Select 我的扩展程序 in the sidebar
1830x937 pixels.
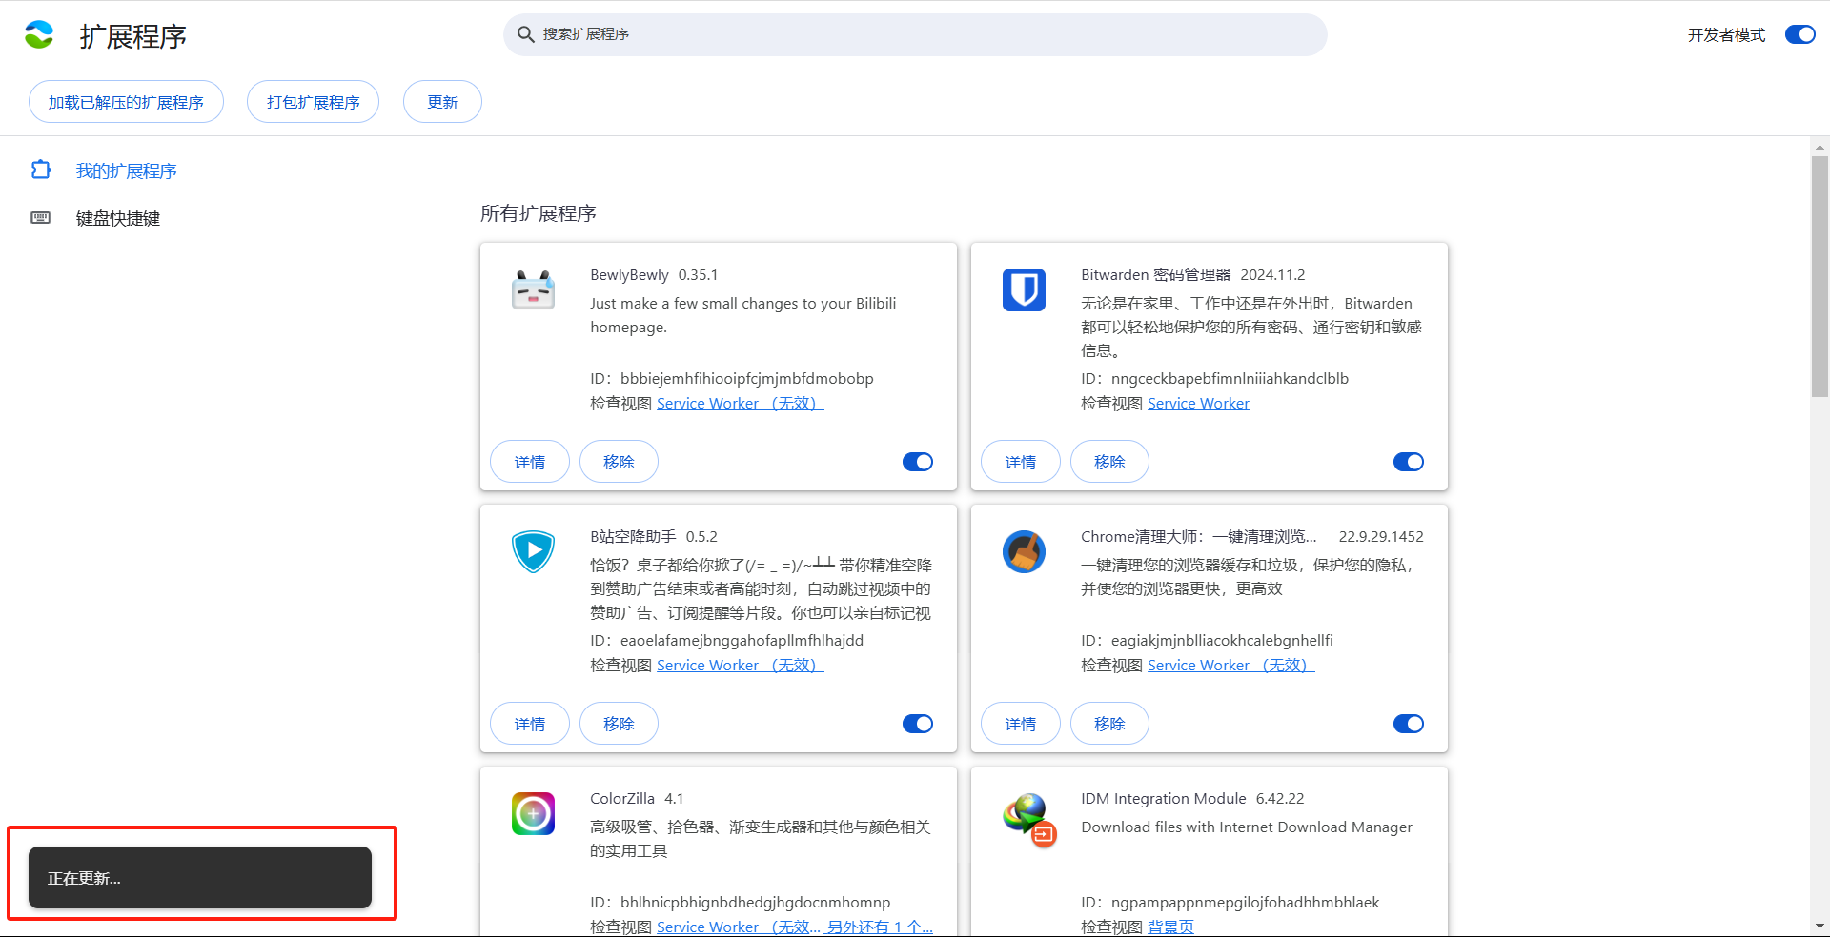click(x=127, y=170)
